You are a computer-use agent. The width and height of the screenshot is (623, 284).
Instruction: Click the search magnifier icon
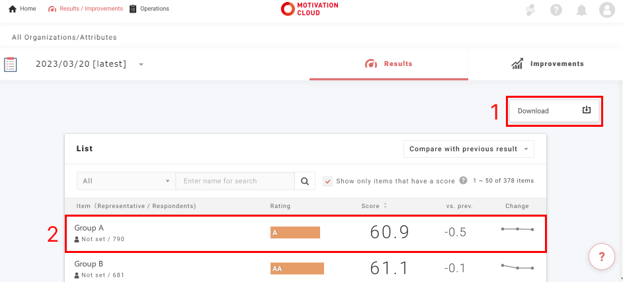tap(305, 181)
